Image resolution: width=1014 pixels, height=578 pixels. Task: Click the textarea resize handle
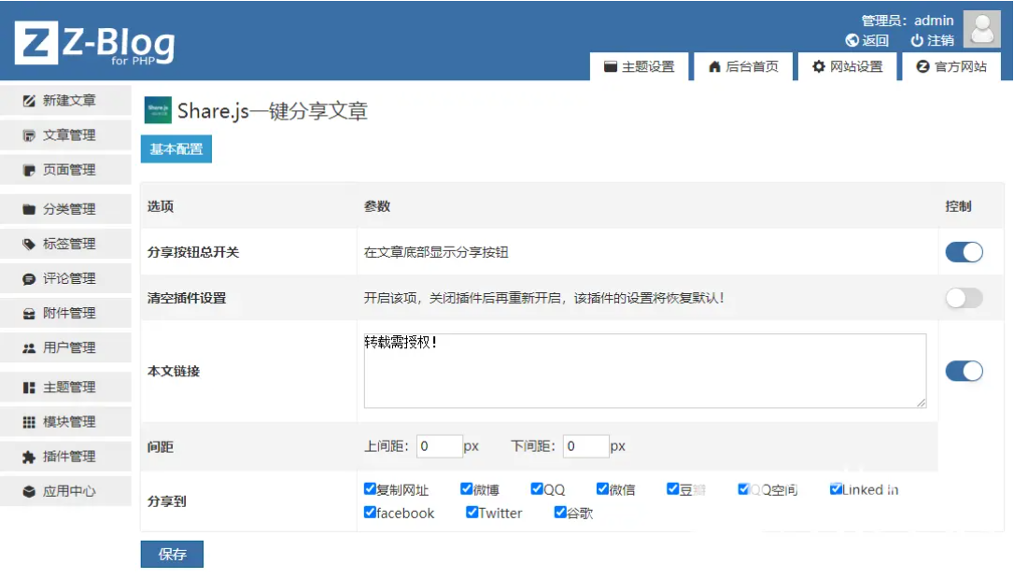921,402
